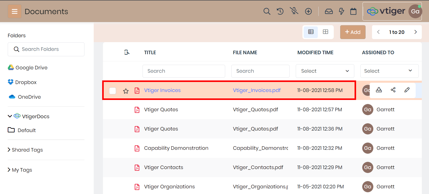This screenshot has width=429, height=194.
Task: Click Ga avatar in Capability Demonstration row
Action: 368,148
